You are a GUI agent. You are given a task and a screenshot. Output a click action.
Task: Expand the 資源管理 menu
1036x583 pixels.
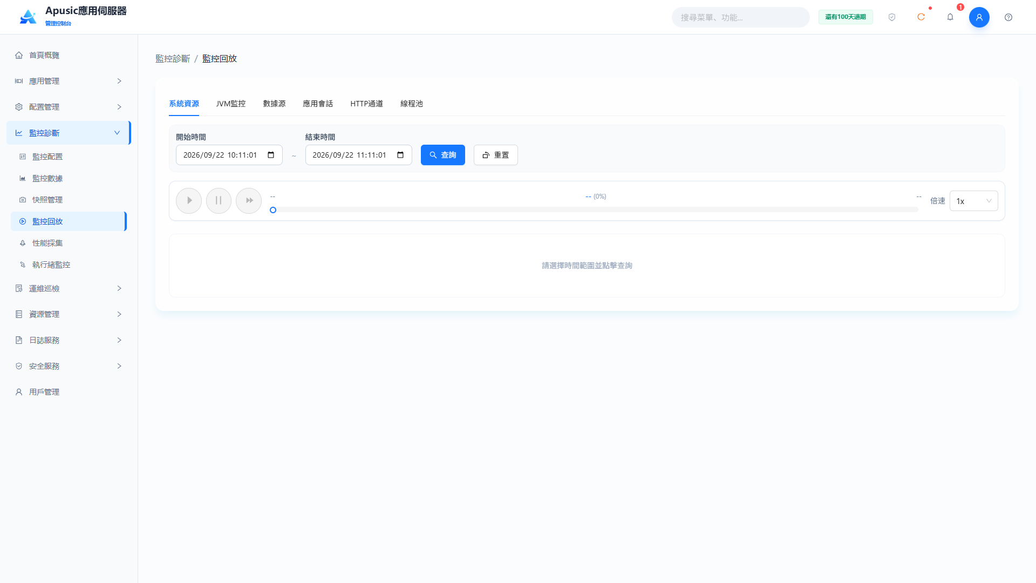click(69, 314)
